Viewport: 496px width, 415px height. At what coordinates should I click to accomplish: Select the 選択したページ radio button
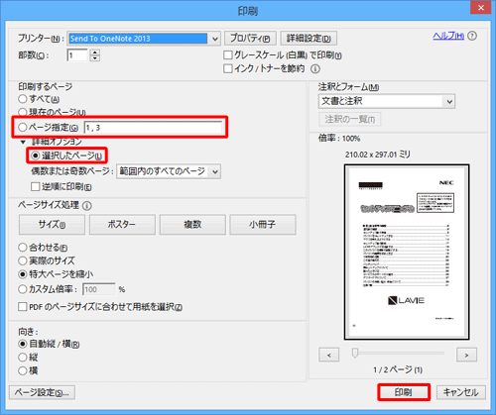[x=35, y=156]
